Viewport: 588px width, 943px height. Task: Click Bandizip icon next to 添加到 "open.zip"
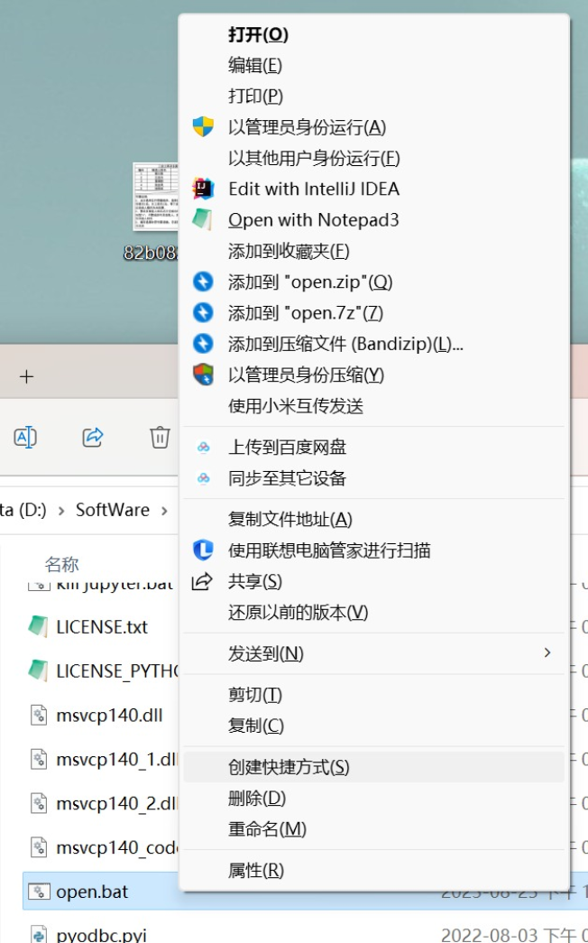[204, 282]
